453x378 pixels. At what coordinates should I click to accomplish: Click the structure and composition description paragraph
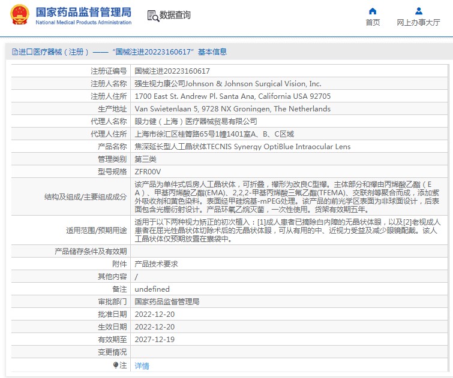(287, 197)
